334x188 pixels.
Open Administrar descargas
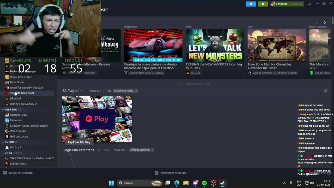(171, 173)
